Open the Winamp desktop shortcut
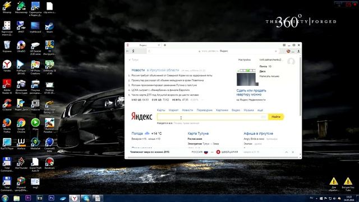Screen dimensions: 359x202 coord(7,7)
